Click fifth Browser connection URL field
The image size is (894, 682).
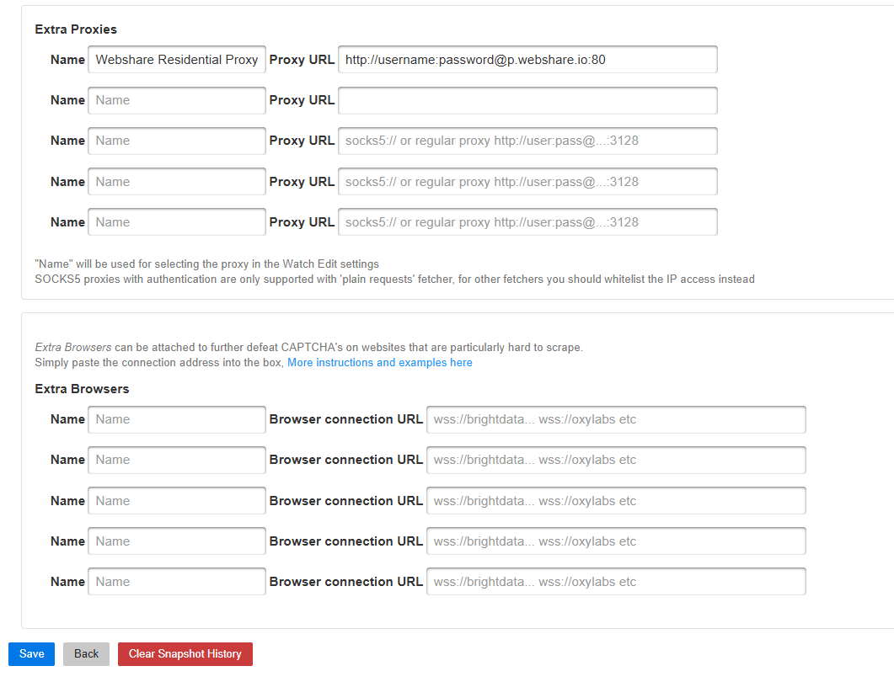(x=616, y=581)
